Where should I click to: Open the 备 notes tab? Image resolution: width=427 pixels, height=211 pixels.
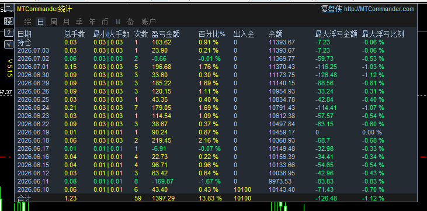tap(131, 22)
